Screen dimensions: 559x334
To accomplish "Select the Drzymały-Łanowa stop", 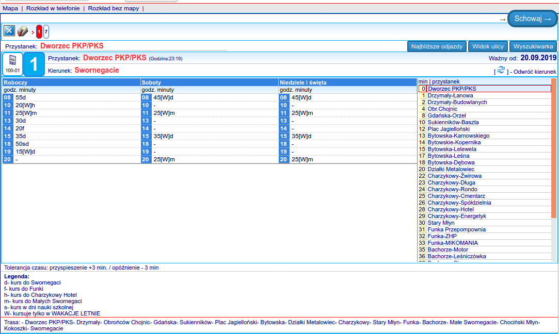I will point(450,95).
